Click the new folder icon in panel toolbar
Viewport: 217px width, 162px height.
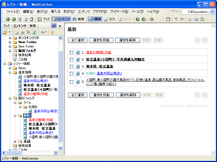pyautogui.click(x=16, y=32)
